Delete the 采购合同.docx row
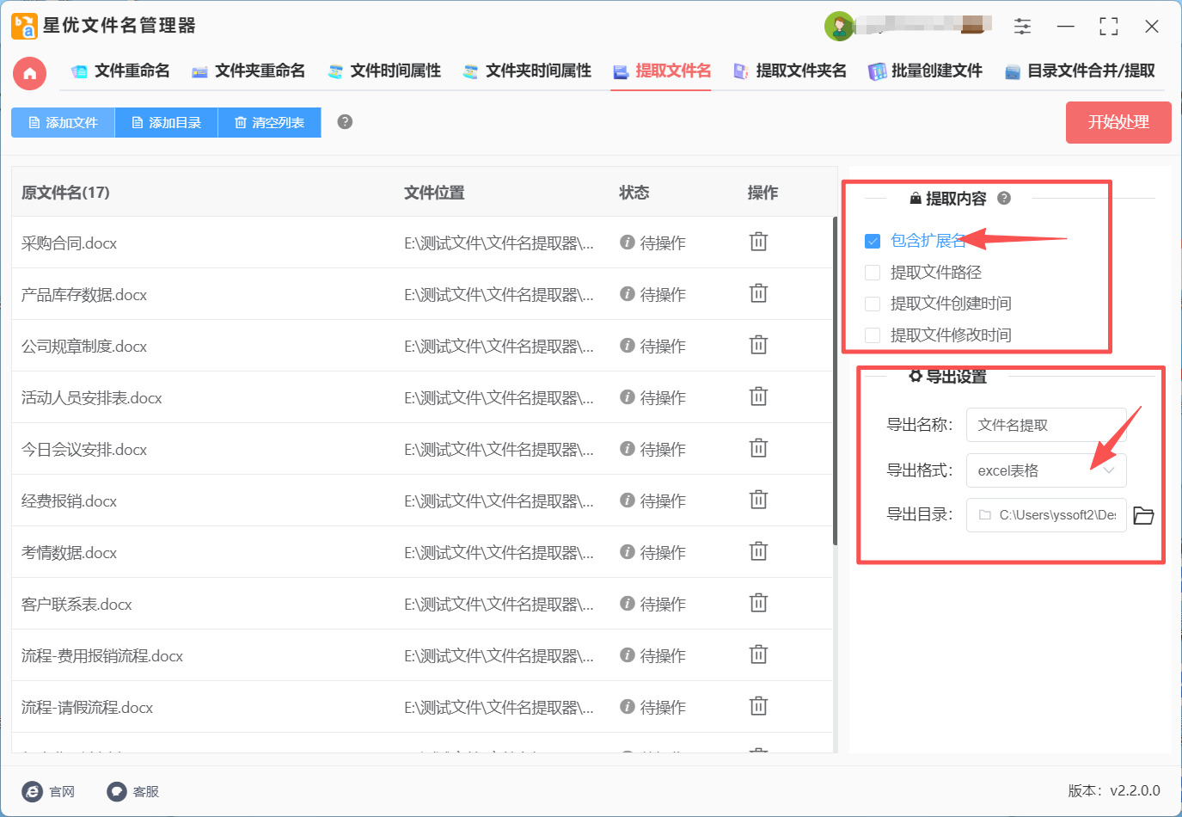The width and height of the screenshot is (1182, 817). [x=758, y=242]
